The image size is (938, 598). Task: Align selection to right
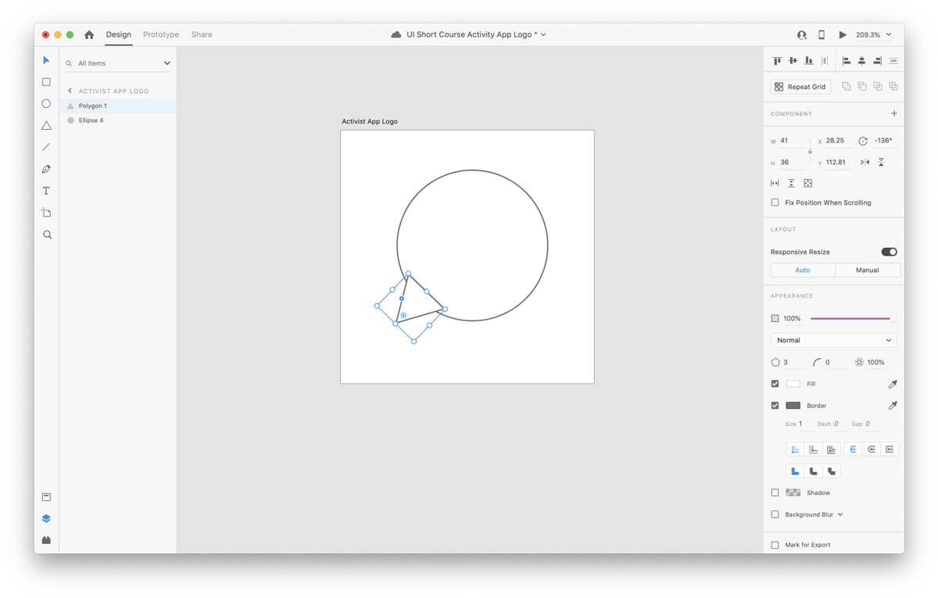878,60
